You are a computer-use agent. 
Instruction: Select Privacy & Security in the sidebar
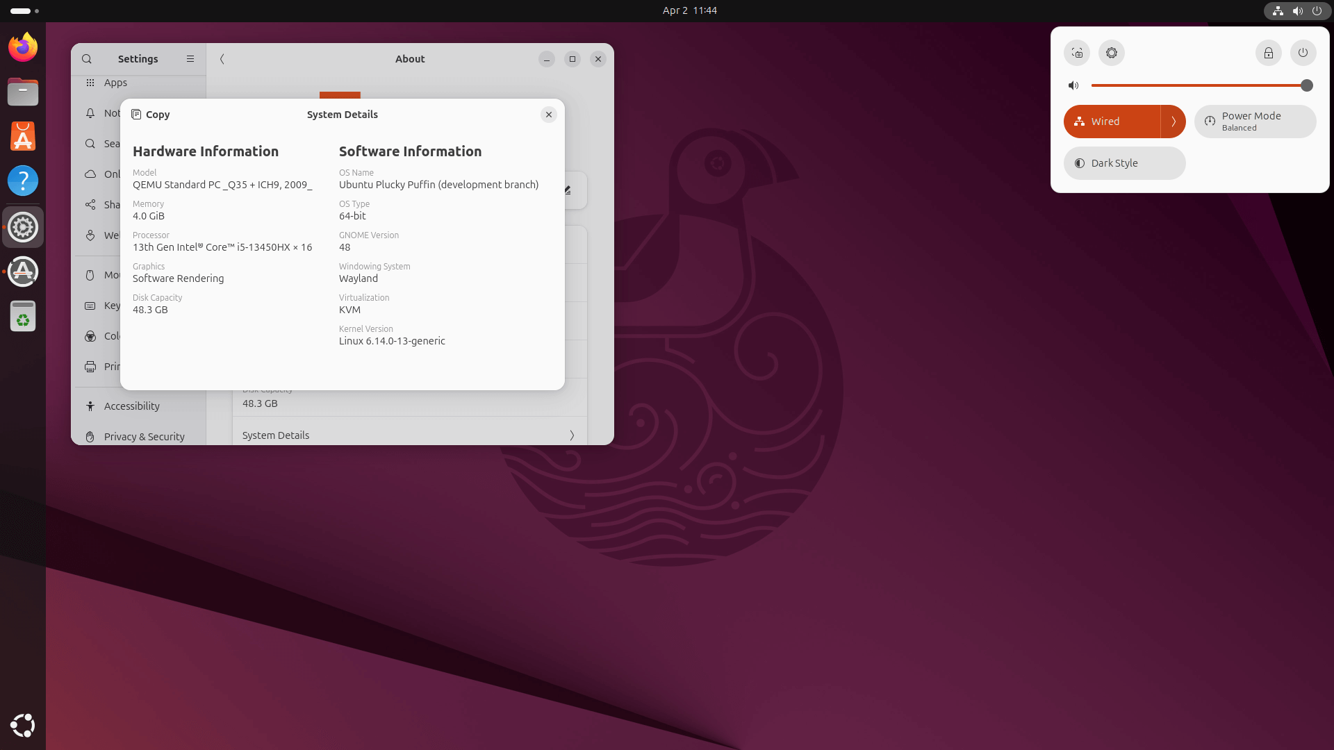pyautogui.click(x=144, y=436)
